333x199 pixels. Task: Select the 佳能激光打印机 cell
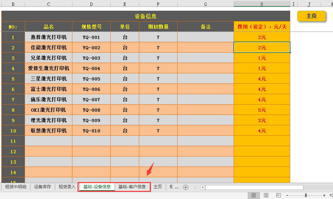point(49,47)
